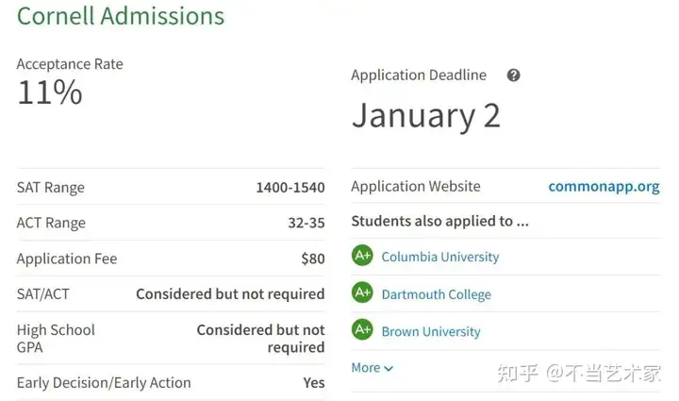
Task: Click the ACT Range 32-35 value
Action: (x=306, y=223)
